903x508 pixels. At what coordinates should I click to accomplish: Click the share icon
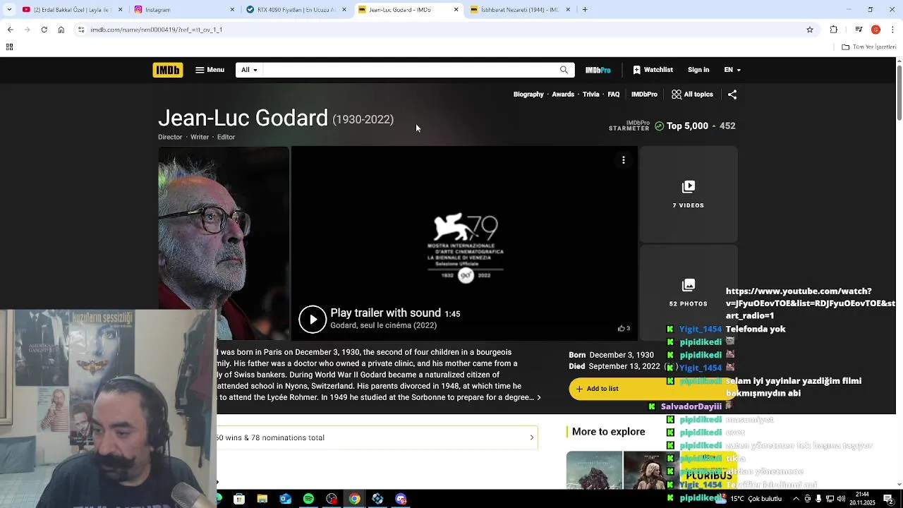click(732, 94)
